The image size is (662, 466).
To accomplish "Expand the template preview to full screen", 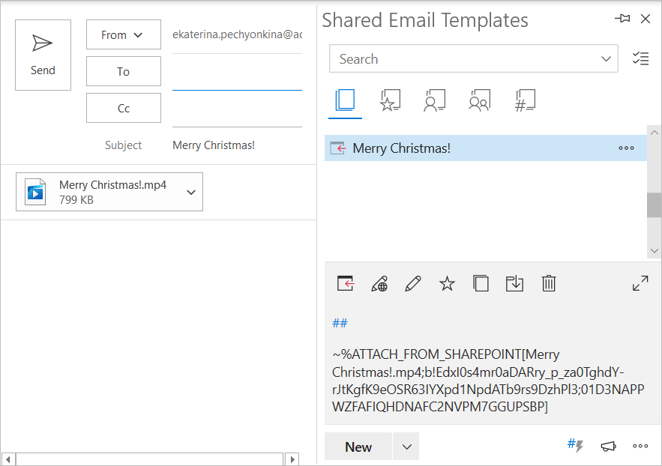I will tap(640, 283).
